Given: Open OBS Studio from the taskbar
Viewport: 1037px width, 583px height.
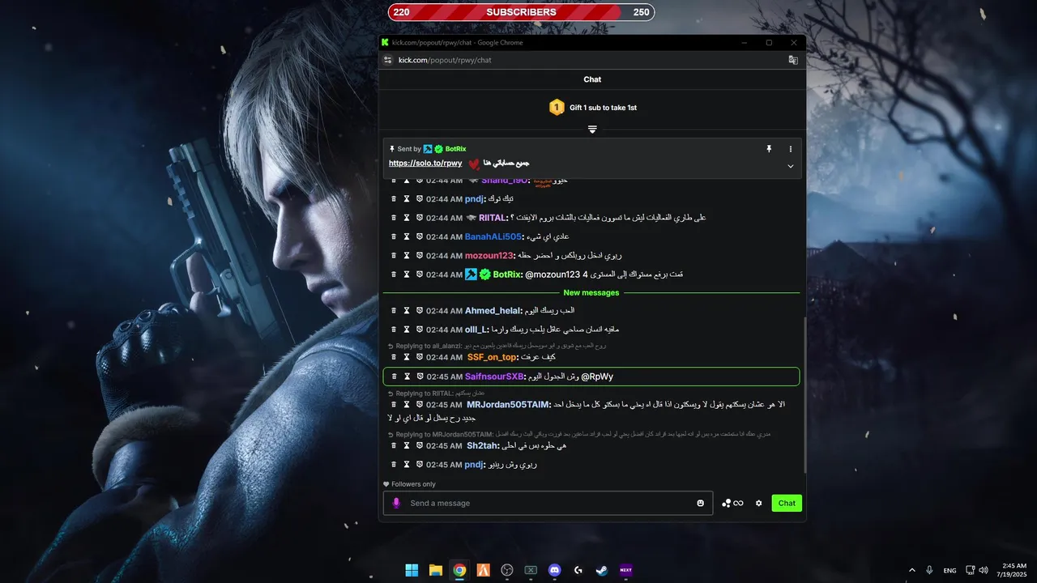Looking at the screenshot, I should [507, 570].
